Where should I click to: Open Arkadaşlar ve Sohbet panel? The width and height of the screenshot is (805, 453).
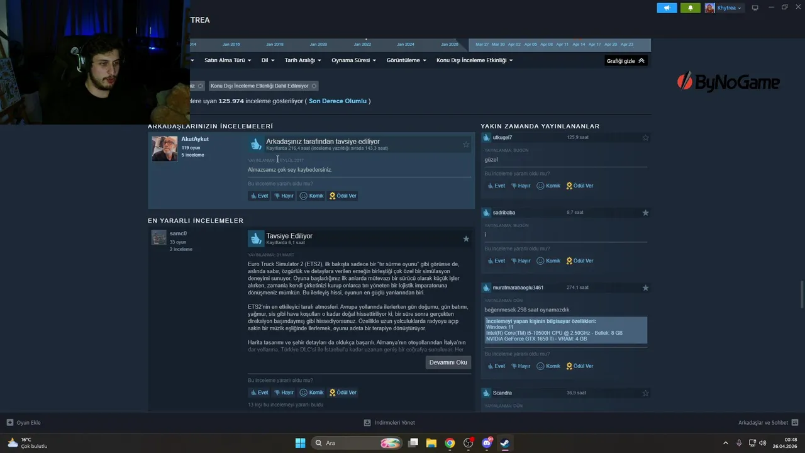coord(768,423)
